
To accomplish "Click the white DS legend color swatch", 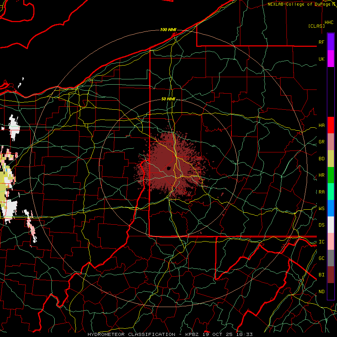I will (x=331, y=225).
